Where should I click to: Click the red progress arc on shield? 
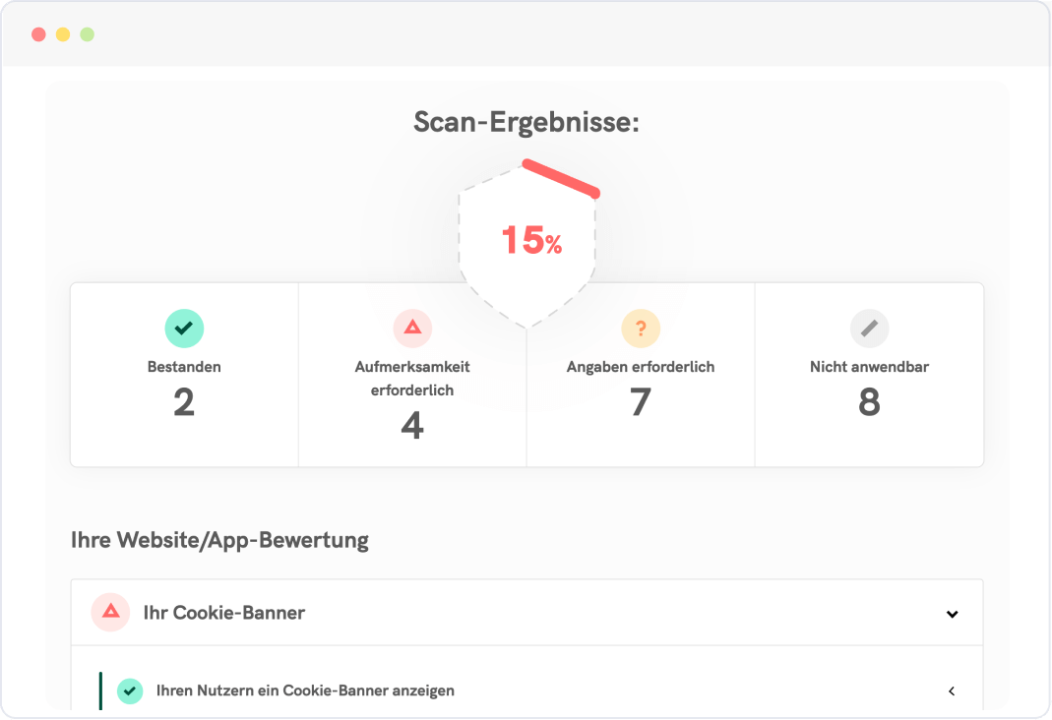(561, 178)
